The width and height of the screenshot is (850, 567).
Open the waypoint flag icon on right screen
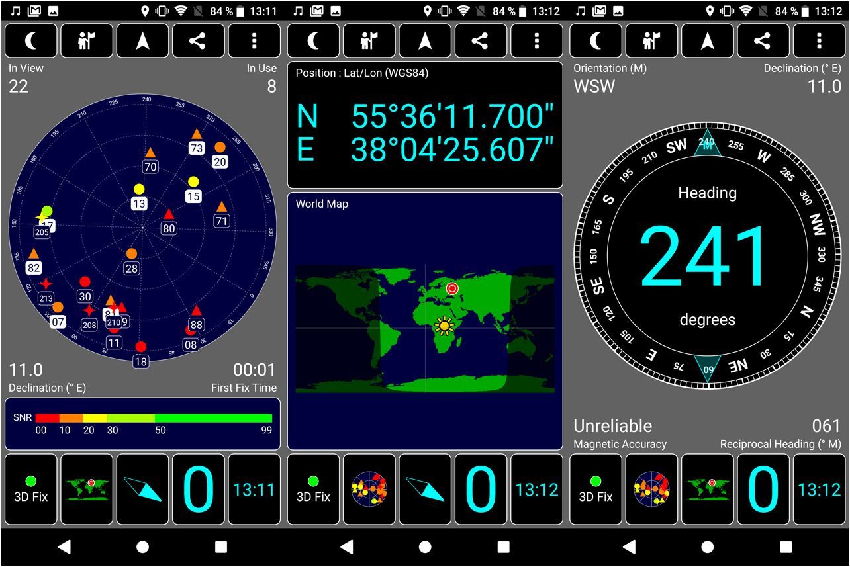pyautogui.click(x=652, y=41)
